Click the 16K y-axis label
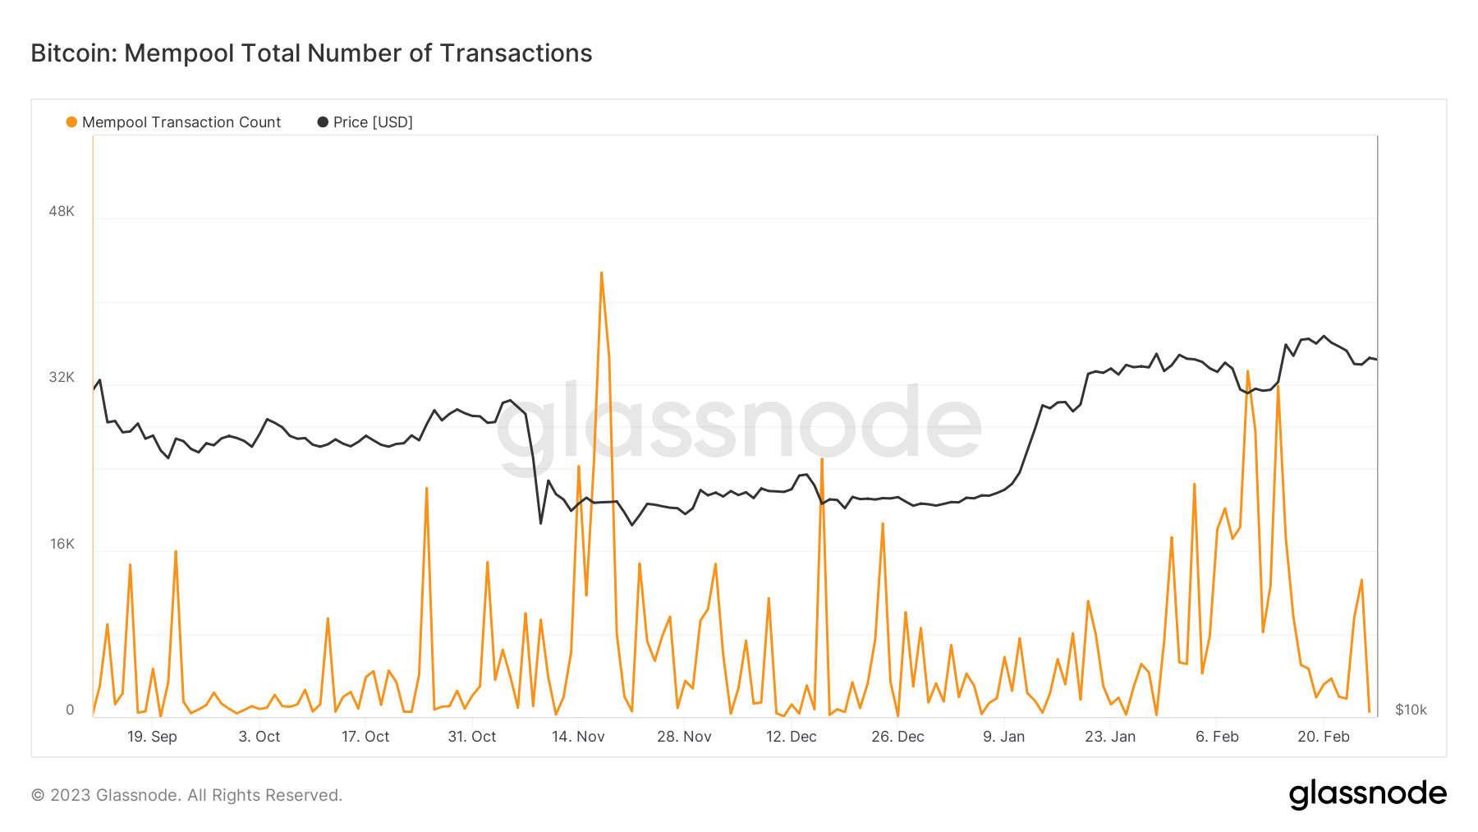 [x=62, y=544]
